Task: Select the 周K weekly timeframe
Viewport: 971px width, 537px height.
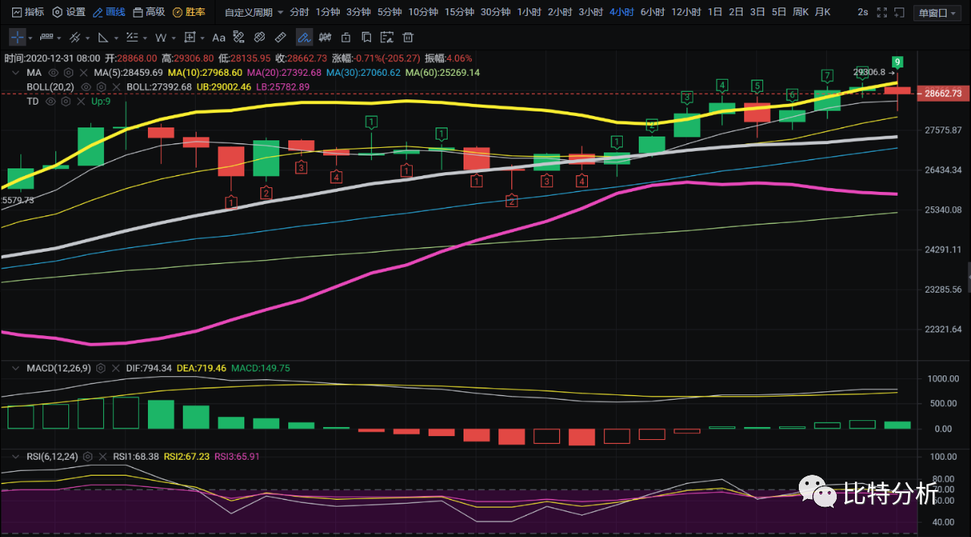Action: pyautogui.click(x=801, y=12)
